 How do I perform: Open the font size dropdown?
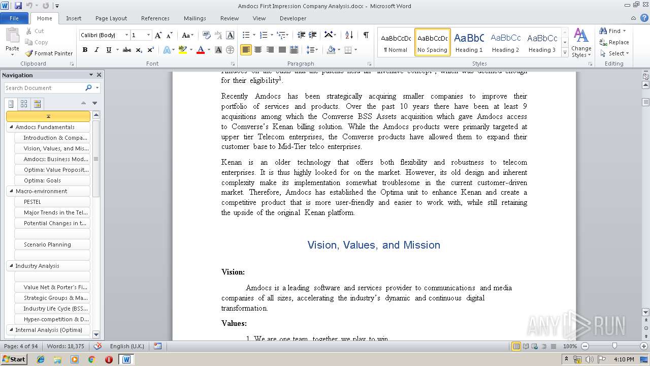click(148, 35)
